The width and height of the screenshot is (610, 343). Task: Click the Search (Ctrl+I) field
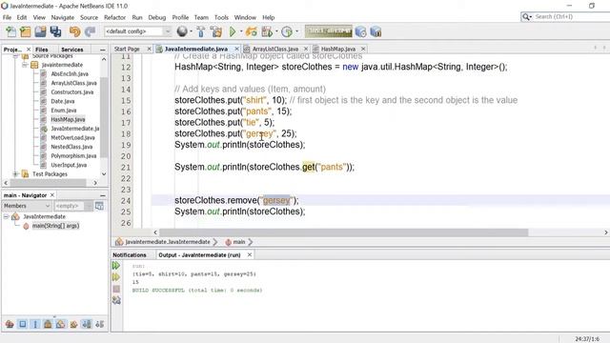(566, 17)
